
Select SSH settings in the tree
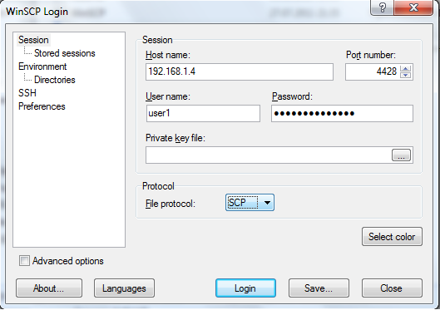tap(27, 93)
